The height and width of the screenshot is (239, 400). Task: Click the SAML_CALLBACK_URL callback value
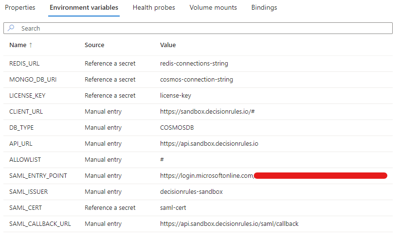click(229, 223)
